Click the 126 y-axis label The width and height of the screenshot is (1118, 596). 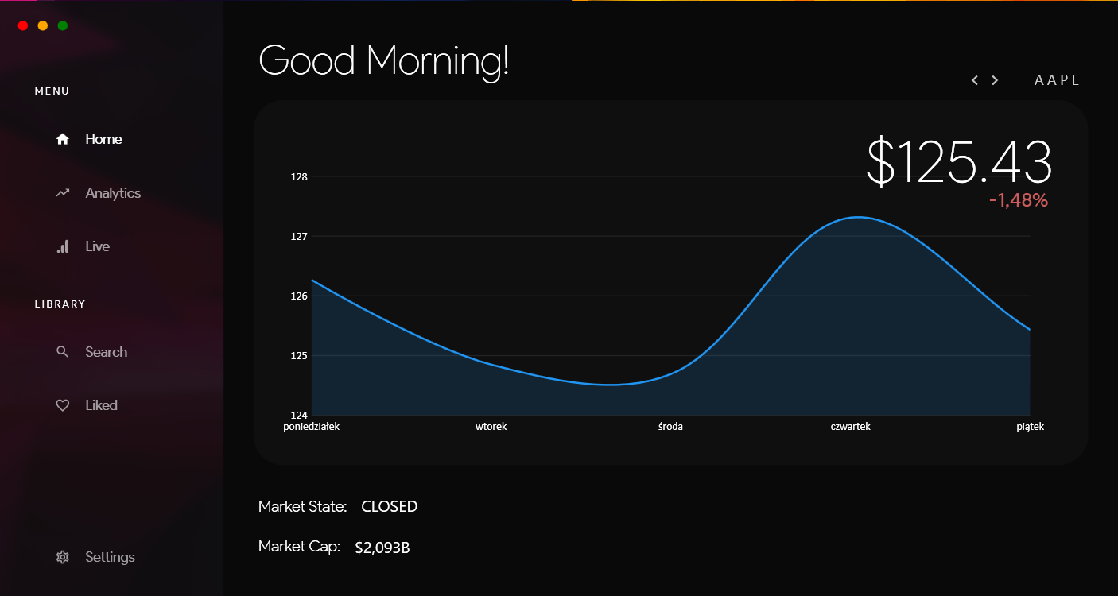pos(299,296)
